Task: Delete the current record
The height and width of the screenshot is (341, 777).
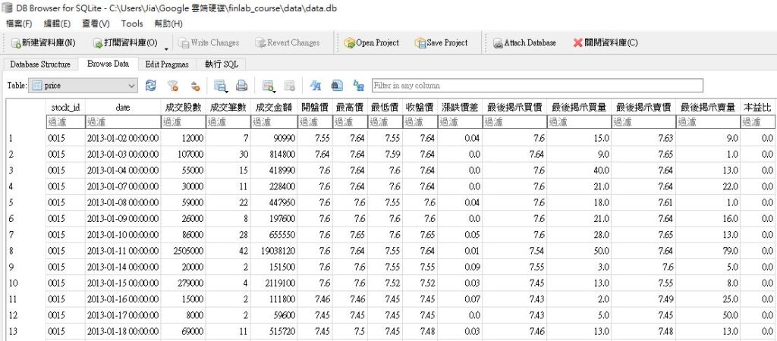Action: [289, 86]
